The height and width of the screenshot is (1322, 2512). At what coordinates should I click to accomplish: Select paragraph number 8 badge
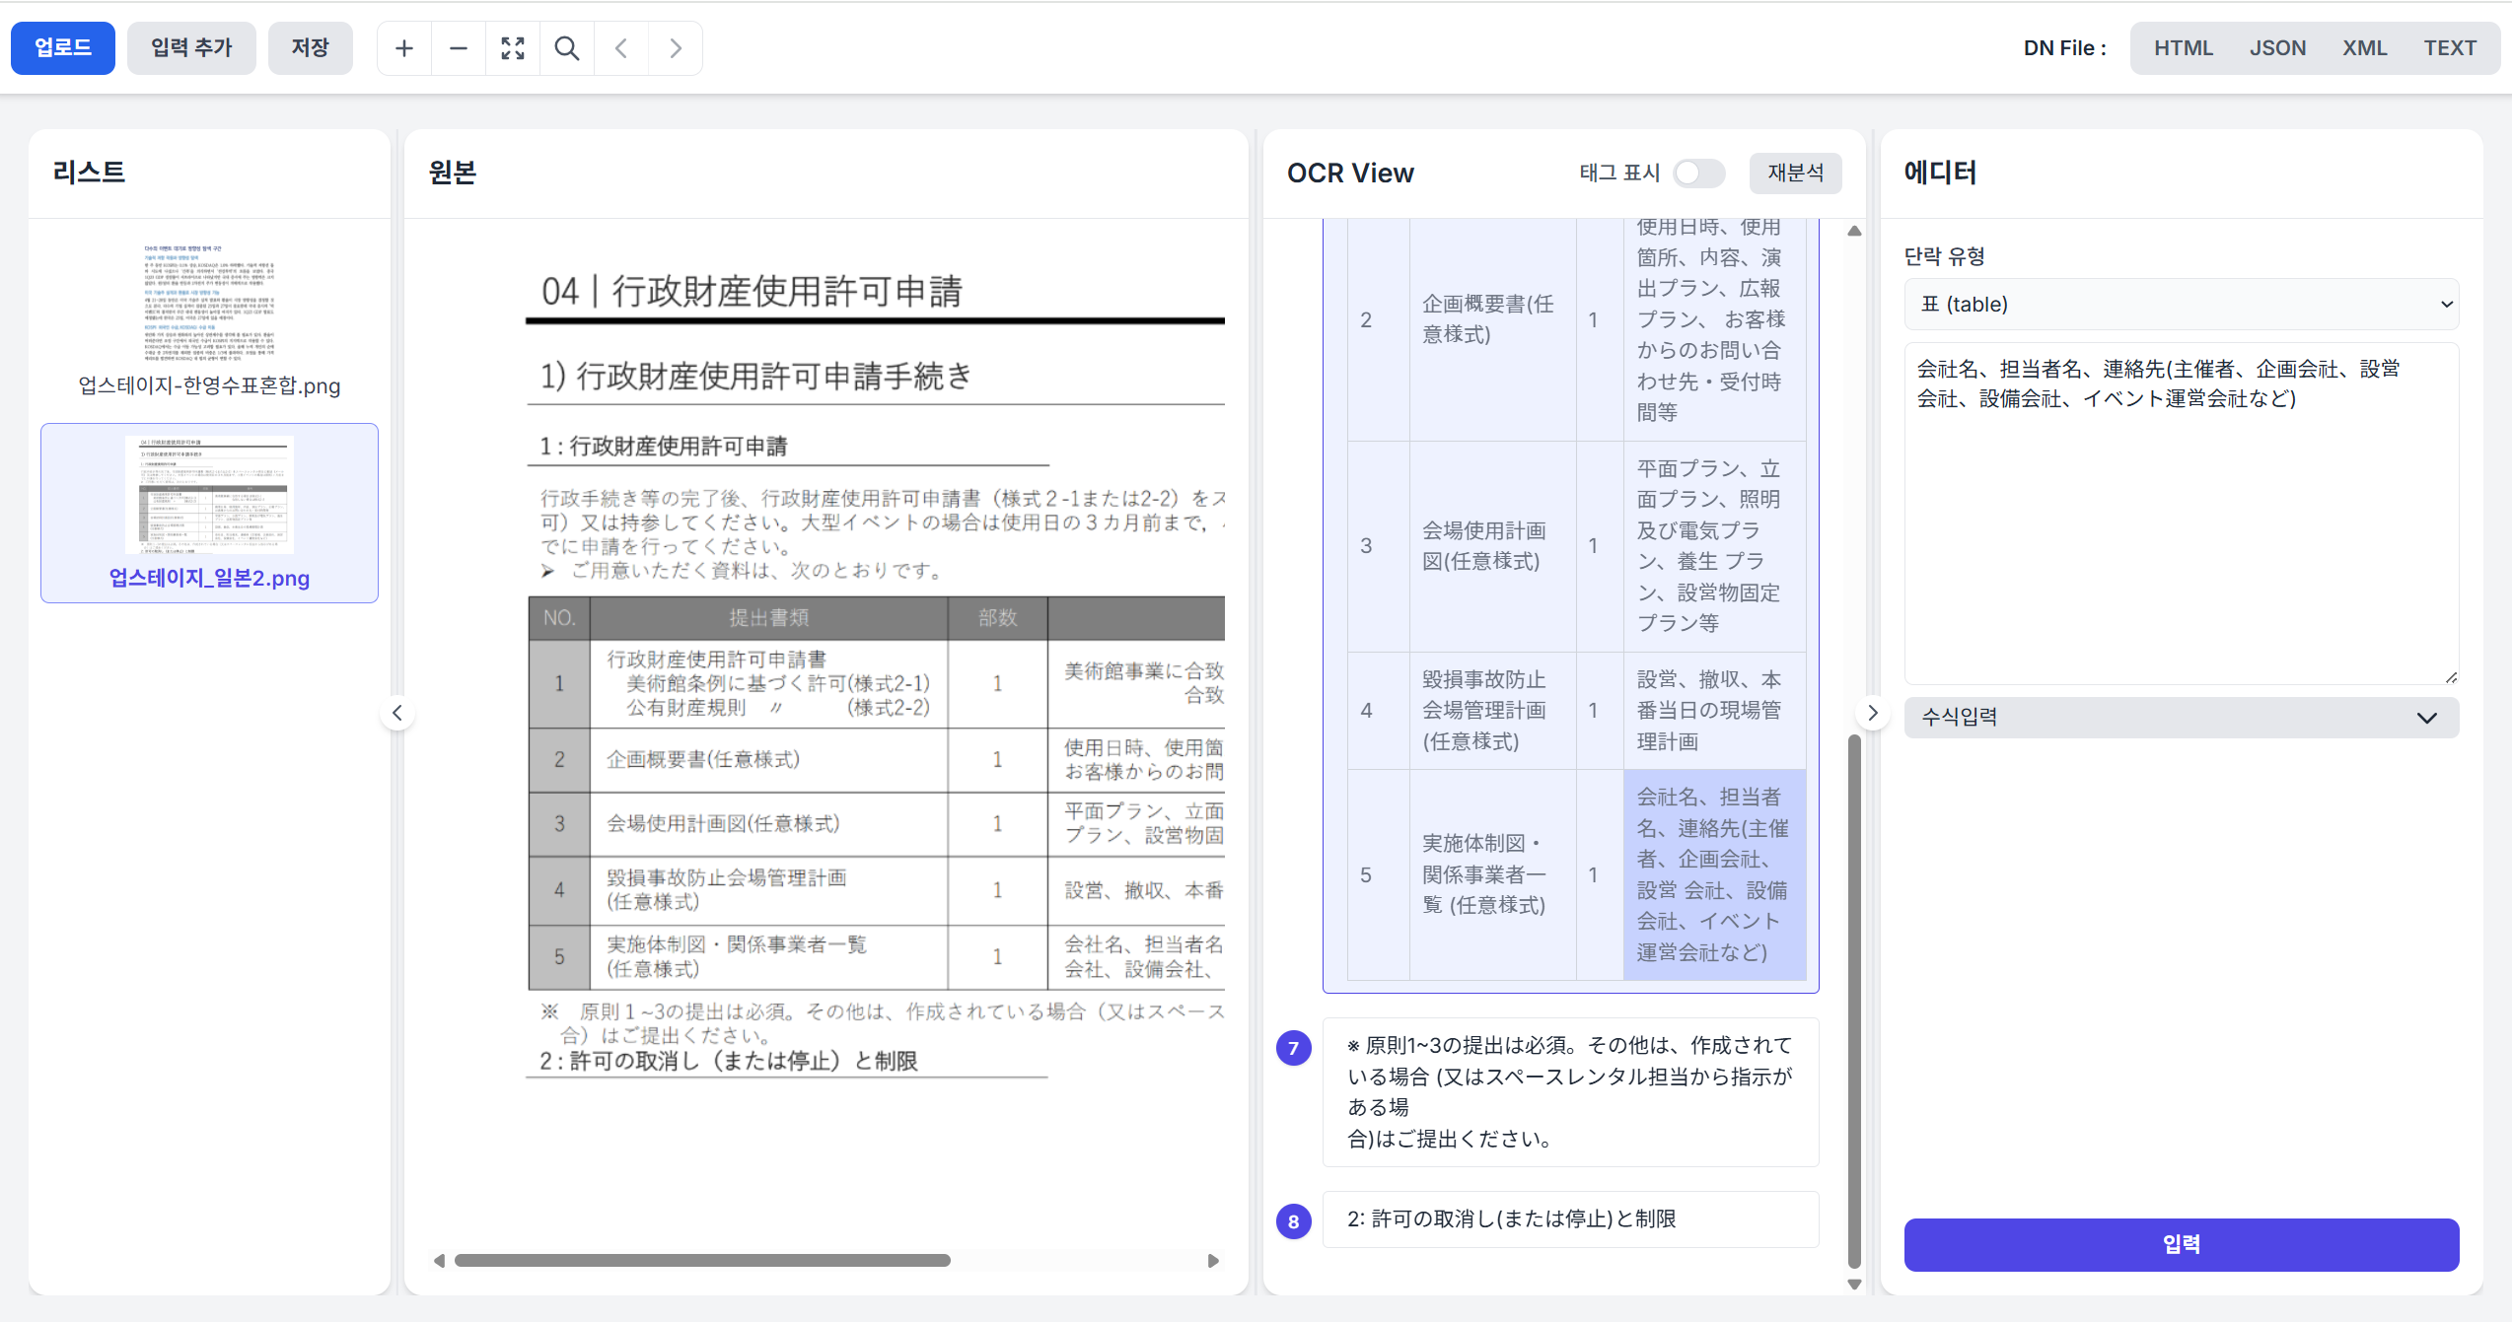(x=1293, y=1221)
